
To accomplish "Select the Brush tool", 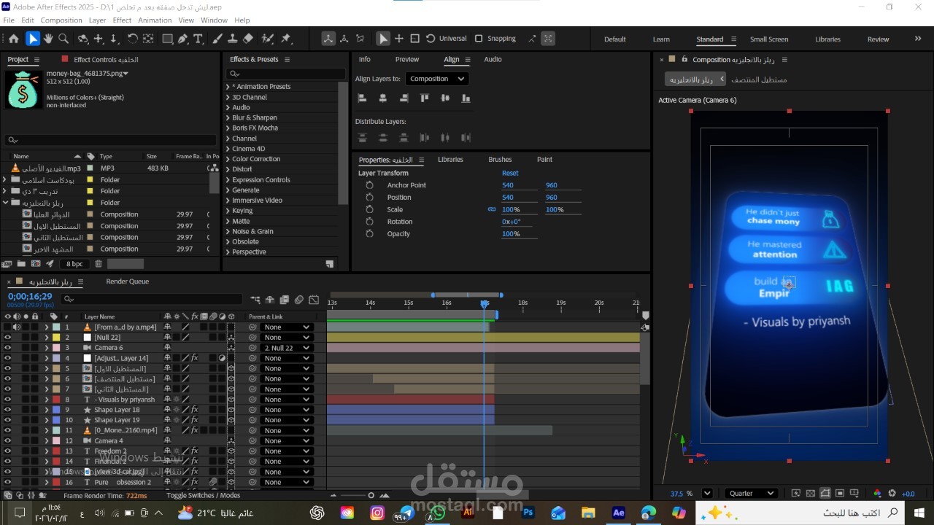I will point(217,39).
